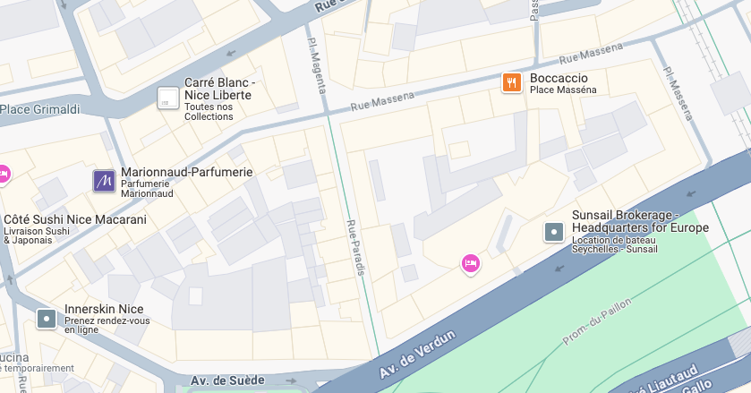Open Côté Sushi Nice Macarani place label

coord(75,220)
